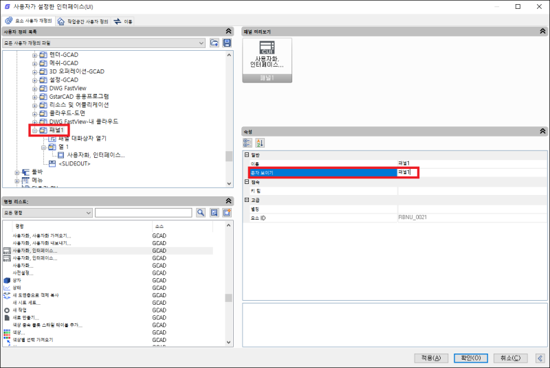Expand the 메뉴 tree node
The image size is (550, 368).
pos(16,181)
